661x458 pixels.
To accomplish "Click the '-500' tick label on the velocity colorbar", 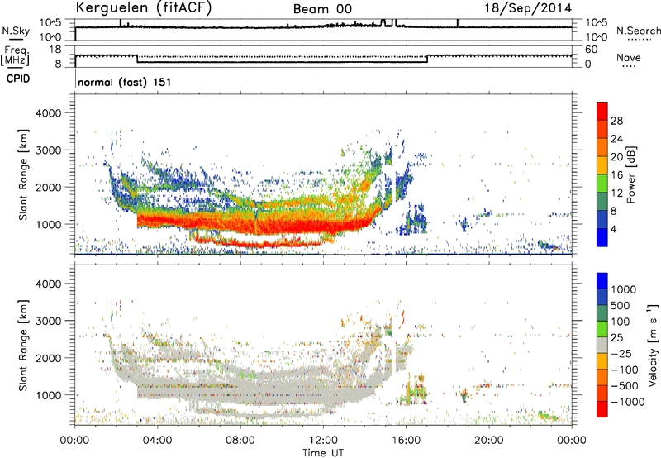I will click(625, 385).
